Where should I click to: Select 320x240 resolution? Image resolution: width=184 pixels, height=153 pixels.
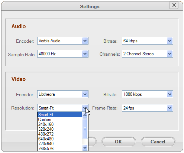click(59, 129)
